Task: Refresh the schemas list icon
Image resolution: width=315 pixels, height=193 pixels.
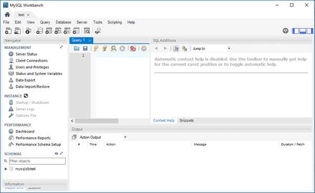Action: click(x=56, y=153)
